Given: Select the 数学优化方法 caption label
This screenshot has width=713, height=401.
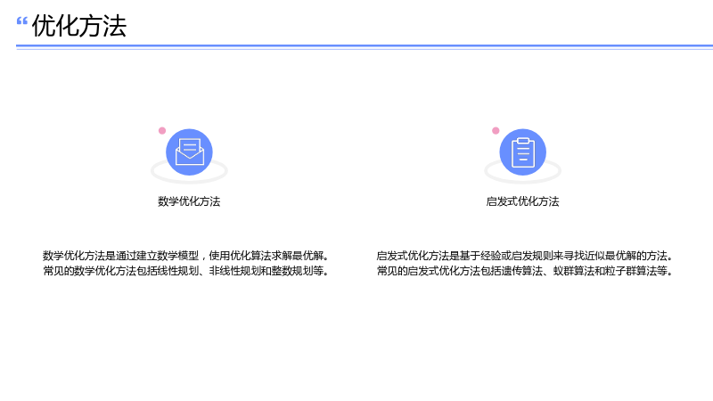Looking at the screenshot, I should [189, 201].
